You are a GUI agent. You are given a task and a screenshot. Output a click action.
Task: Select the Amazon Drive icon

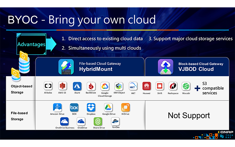[57, 107]
